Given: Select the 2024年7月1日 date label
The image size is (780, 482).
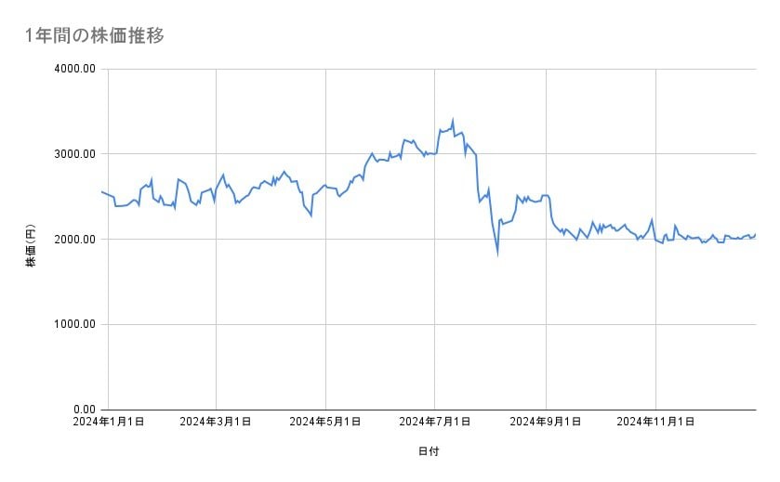Looking at the screenshot, I should tap(435, 422).
